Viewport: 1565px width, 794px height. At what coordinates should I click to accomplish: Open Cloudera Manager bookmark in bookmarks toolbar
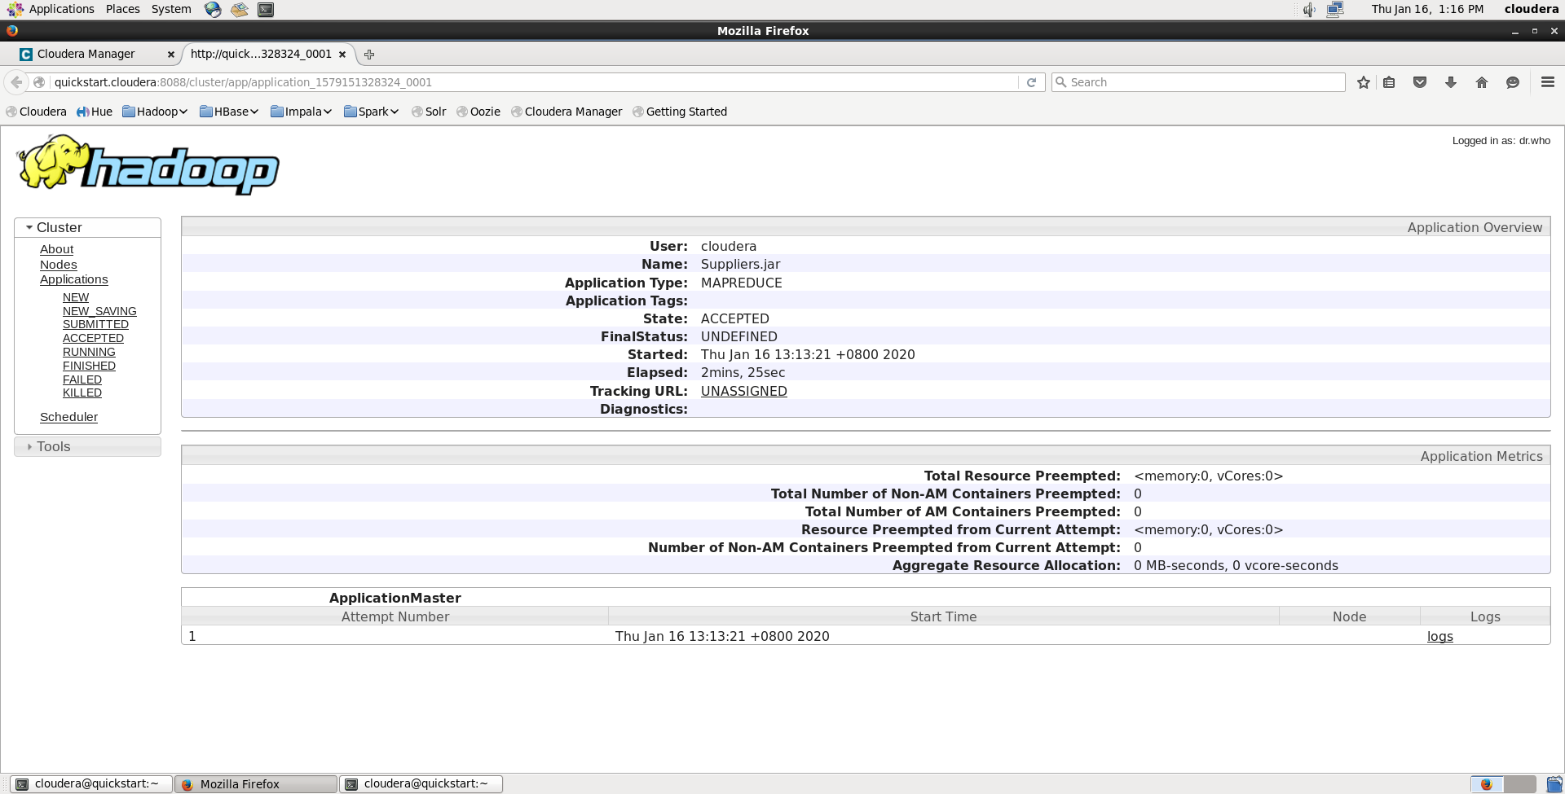[566, 112]
